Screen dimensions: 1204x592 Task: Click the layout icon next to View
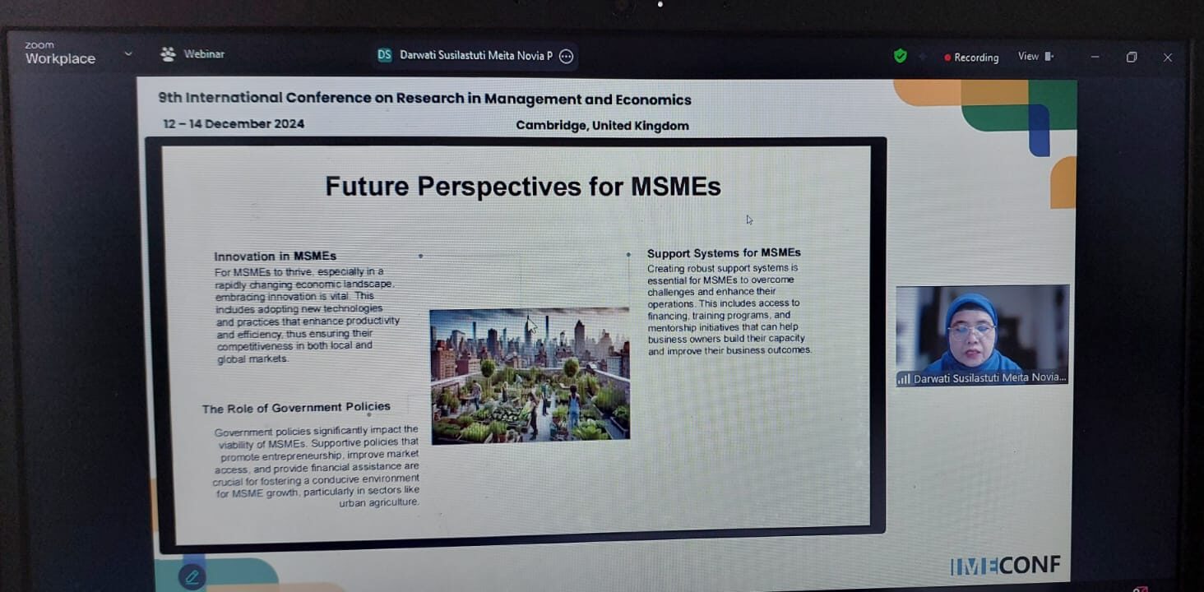point(1050,57)
